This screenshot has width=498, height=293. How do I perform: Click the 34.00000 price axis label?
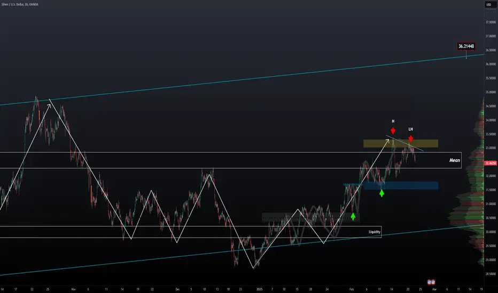coord(491,120)
